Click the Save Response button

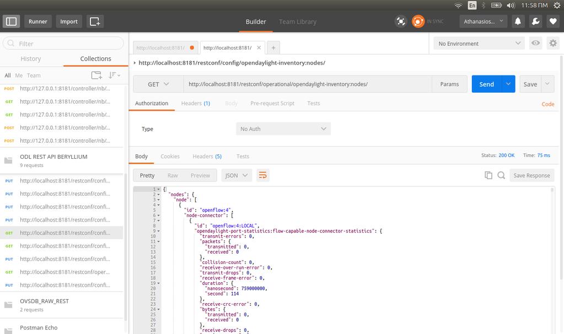[x=531, y=175]
